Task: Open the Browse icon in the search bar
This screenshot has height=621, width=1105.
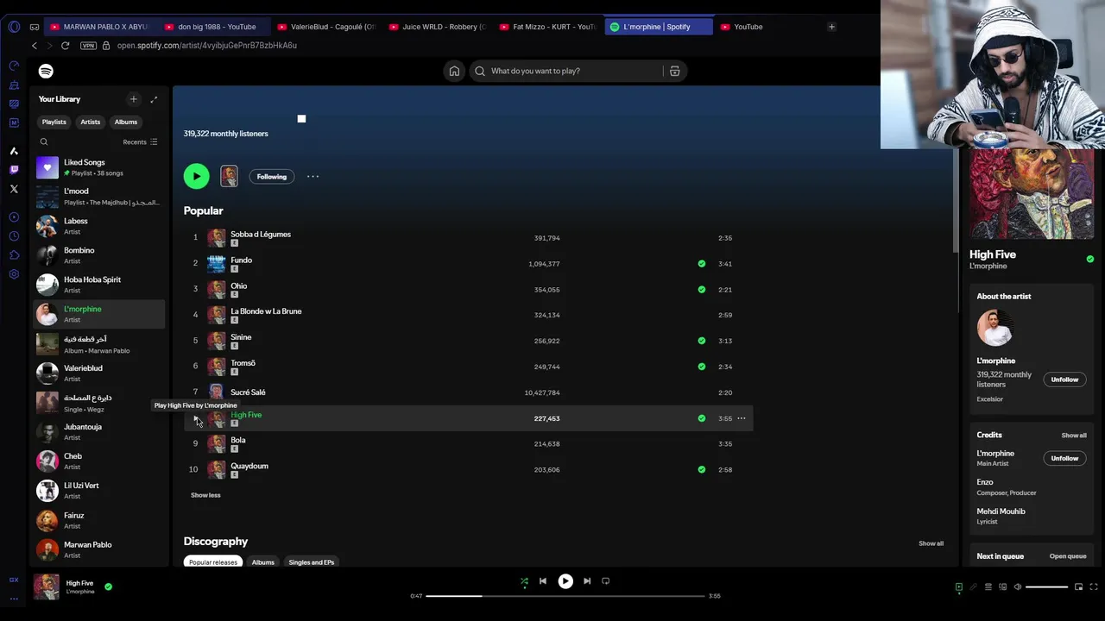Action: pos(675,71)
